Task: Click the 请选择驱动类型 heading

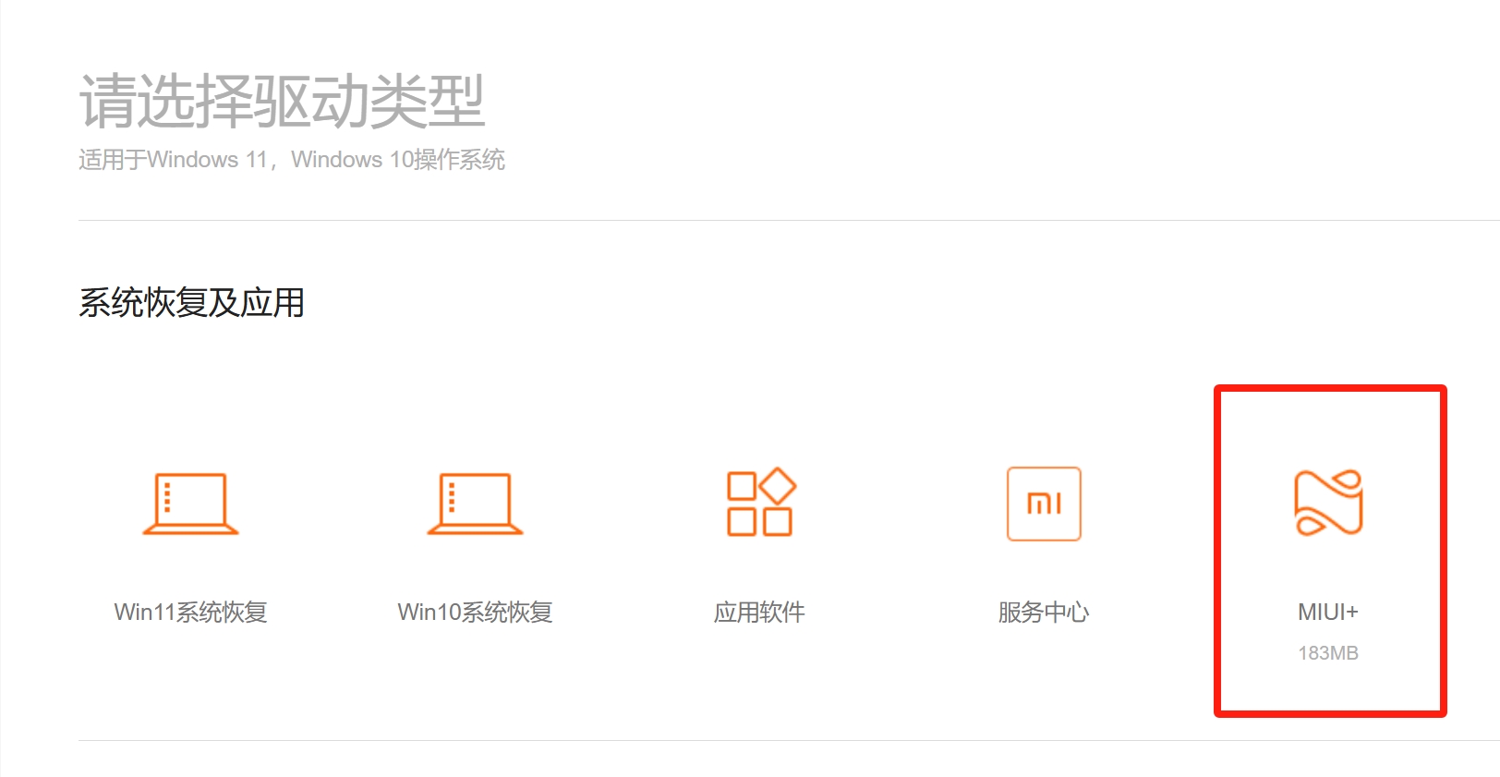Action: click(x=282, y=101)
